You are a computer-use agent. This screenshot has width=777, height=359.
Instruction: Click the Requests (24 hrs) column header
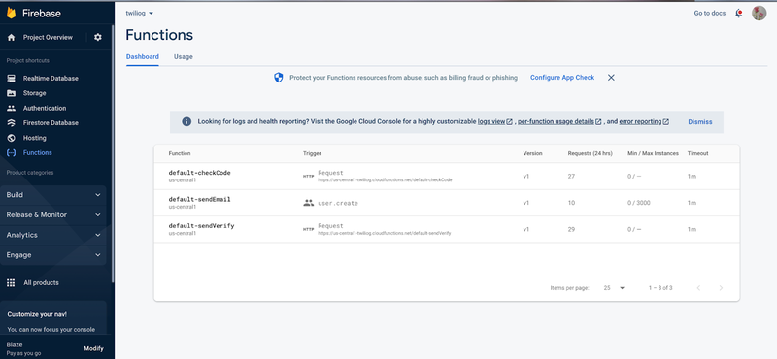pyautogui.click(x=591, y=153)
